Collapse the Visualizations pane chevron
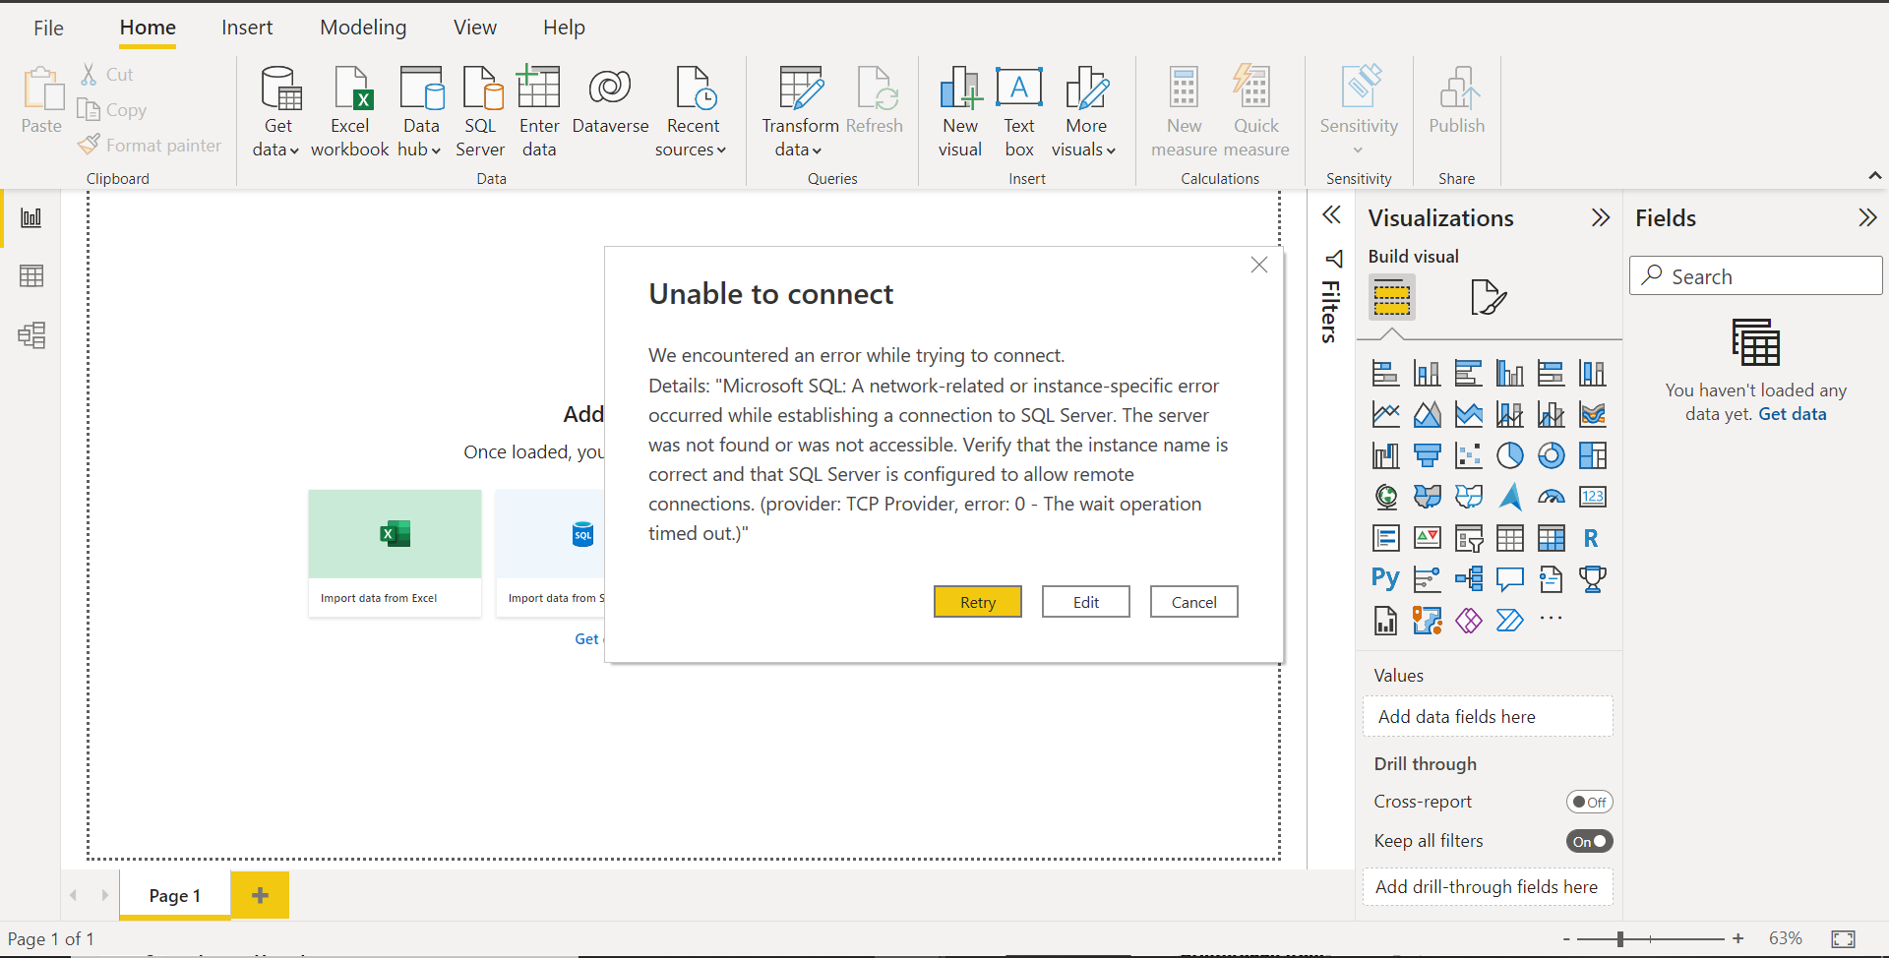This screenshot has height=958, width=1889. [1601, 217]
